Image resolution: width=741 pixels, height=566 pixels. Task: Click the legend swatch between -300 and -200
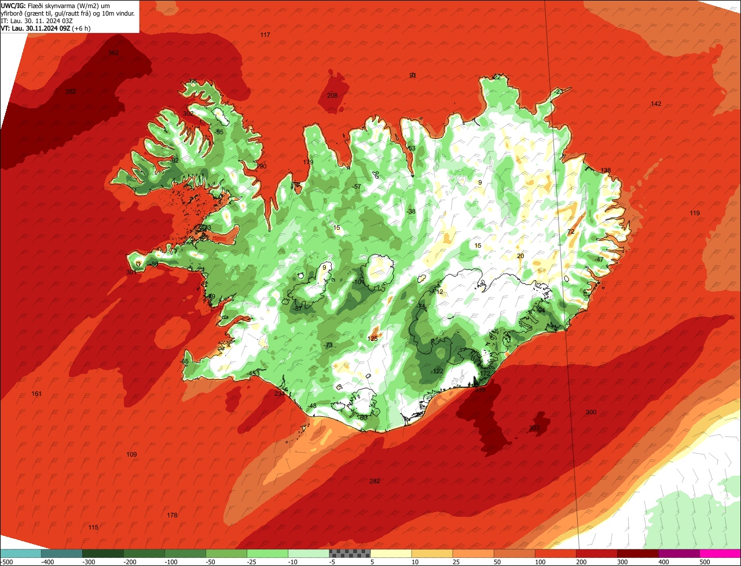[103, 553]
